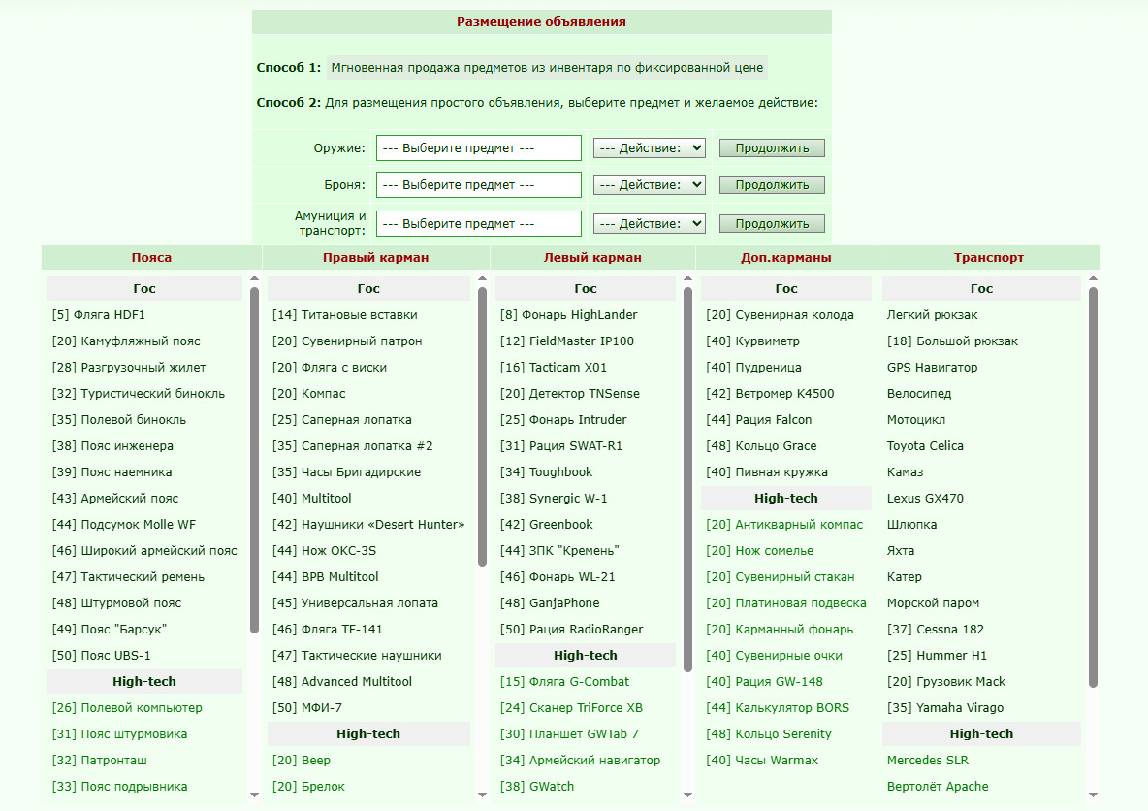This screenshot has height=811, width=1148.
Task: Select [35] Саперная лопатка #2
Action: pos(352,446)
